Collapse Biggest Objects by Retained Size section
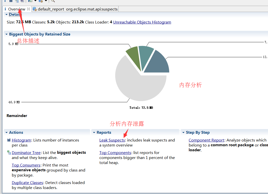 click(x=7, y=34)
